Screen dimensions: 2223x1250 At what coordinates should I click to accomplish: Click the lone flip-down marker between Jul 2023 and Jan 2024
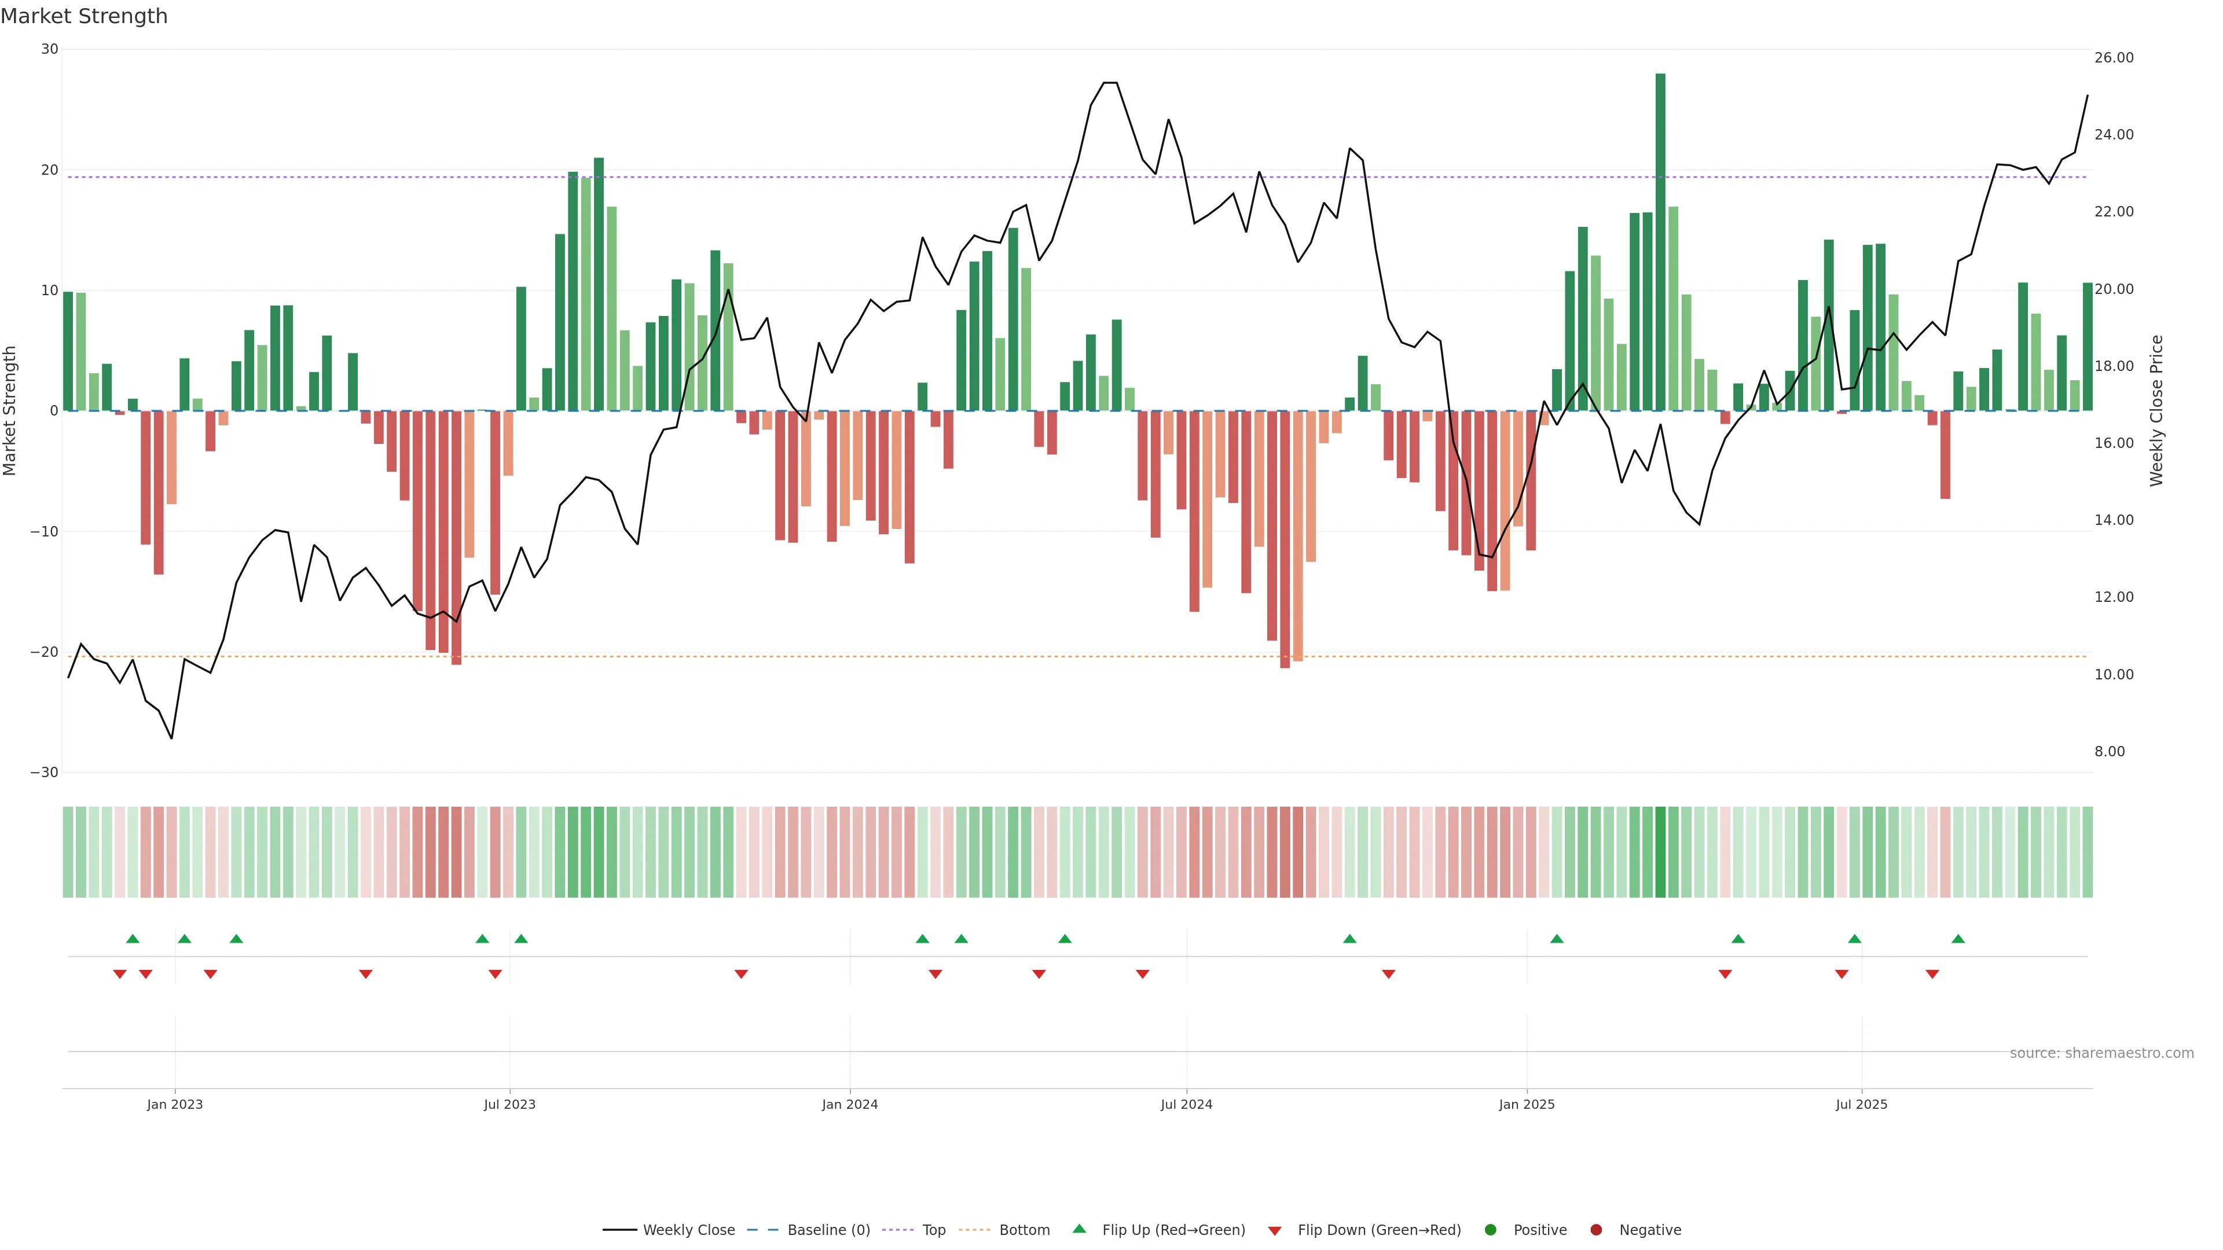(x=740, y=974)
